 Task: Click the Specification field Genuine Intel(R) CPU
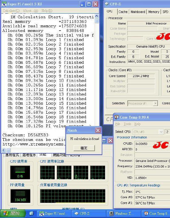click(x=149, y=46)
